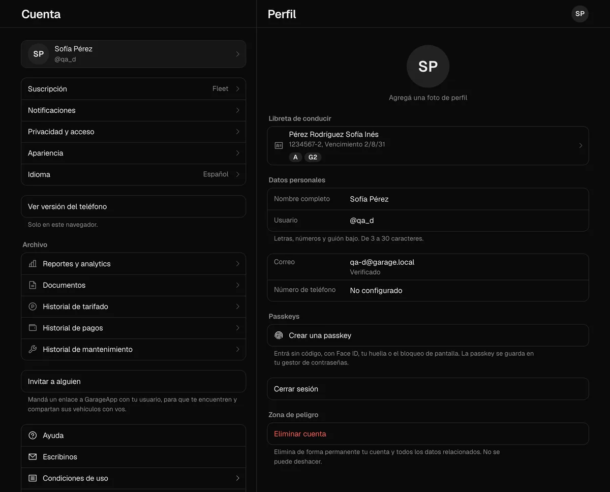Image resolution: width=610 pixels, height=492 pixels.
Task: Click the driver's license ID card icon
Action: [x=279, y=145]
